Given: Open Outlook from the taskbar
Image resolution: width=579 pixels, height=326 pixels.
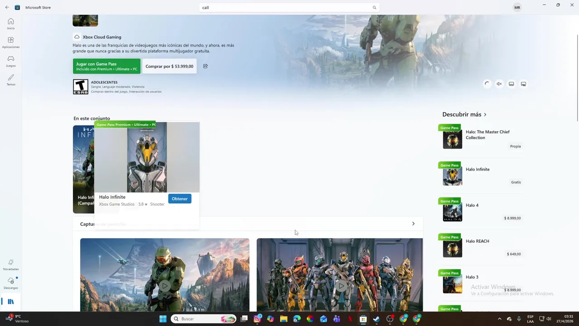Looking at the screenshot, I should (x=323, y=319).
